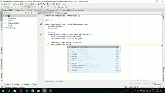Expand the generatedJava folder
This screenshot has height=93, width=165.
(6, 23)
